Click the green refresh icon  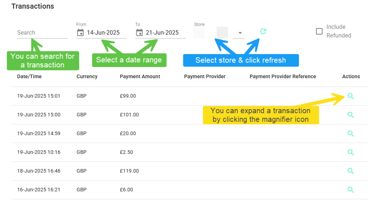click(x=263, y=31)
